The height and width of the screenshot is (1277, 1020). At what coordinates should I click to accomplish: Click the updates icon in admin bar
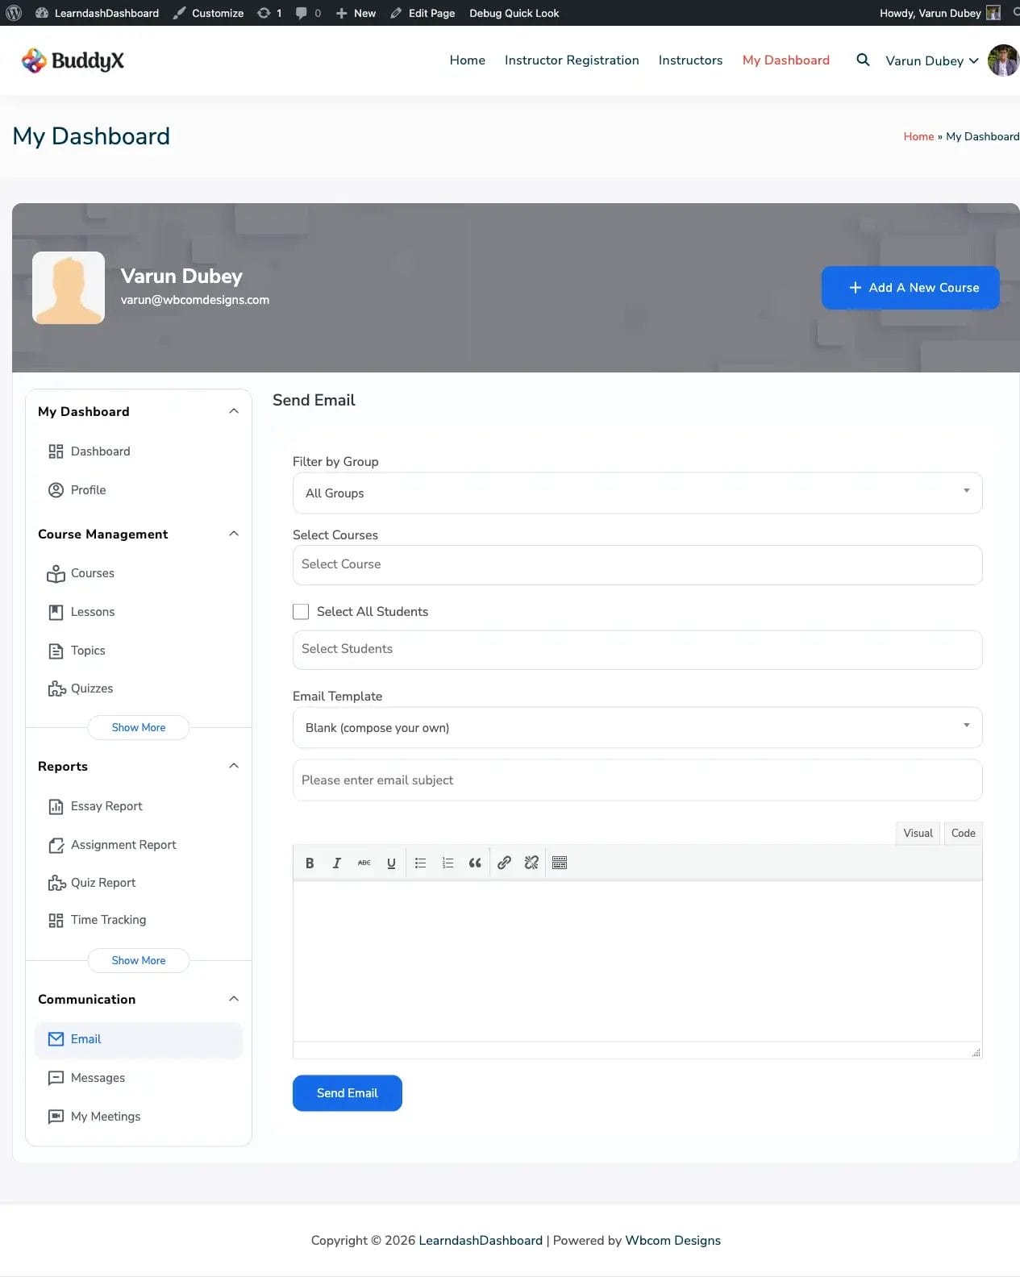[x=269, y=13]
